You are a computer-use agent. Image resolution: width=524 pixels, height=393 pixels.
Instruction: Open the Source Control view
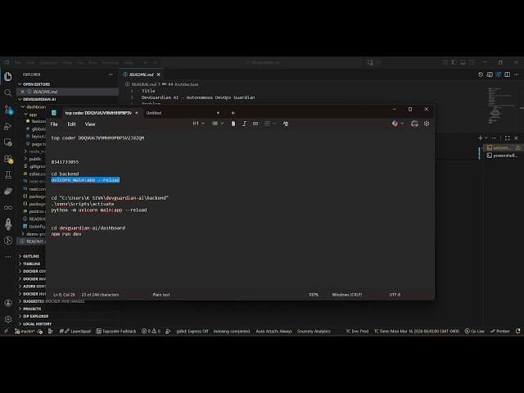[8, 109]
